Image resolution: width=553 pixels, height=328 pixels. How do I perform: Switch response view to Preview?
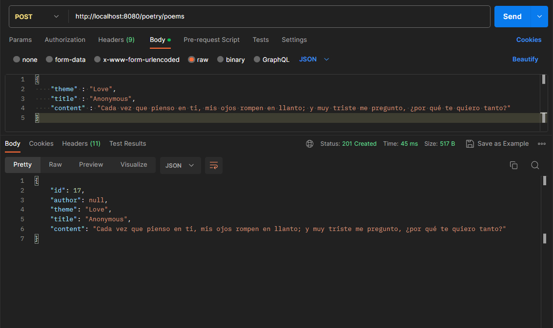tap(91, 165)
